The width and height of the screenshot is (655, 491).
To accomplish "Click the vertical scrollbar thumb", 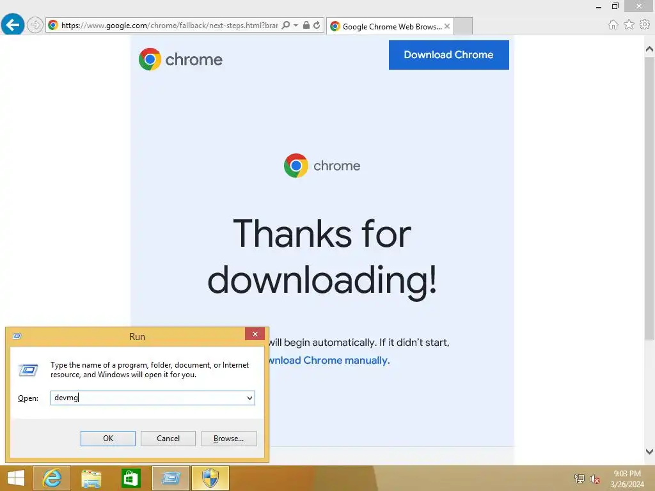I will pyautogui.click(x=649, y=198).
